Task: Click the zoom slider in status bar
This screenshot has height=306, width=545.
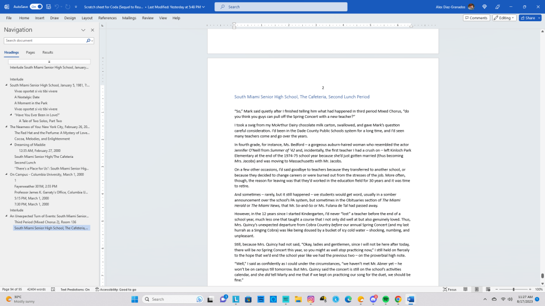Action: tap(513, 290)
